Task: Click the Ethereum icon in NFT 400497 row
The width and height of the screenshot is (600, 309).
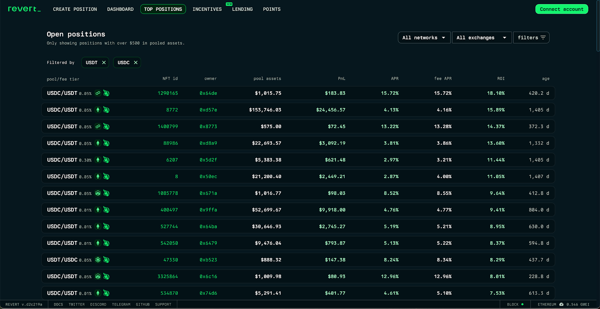Action: (x=98, y=210)
